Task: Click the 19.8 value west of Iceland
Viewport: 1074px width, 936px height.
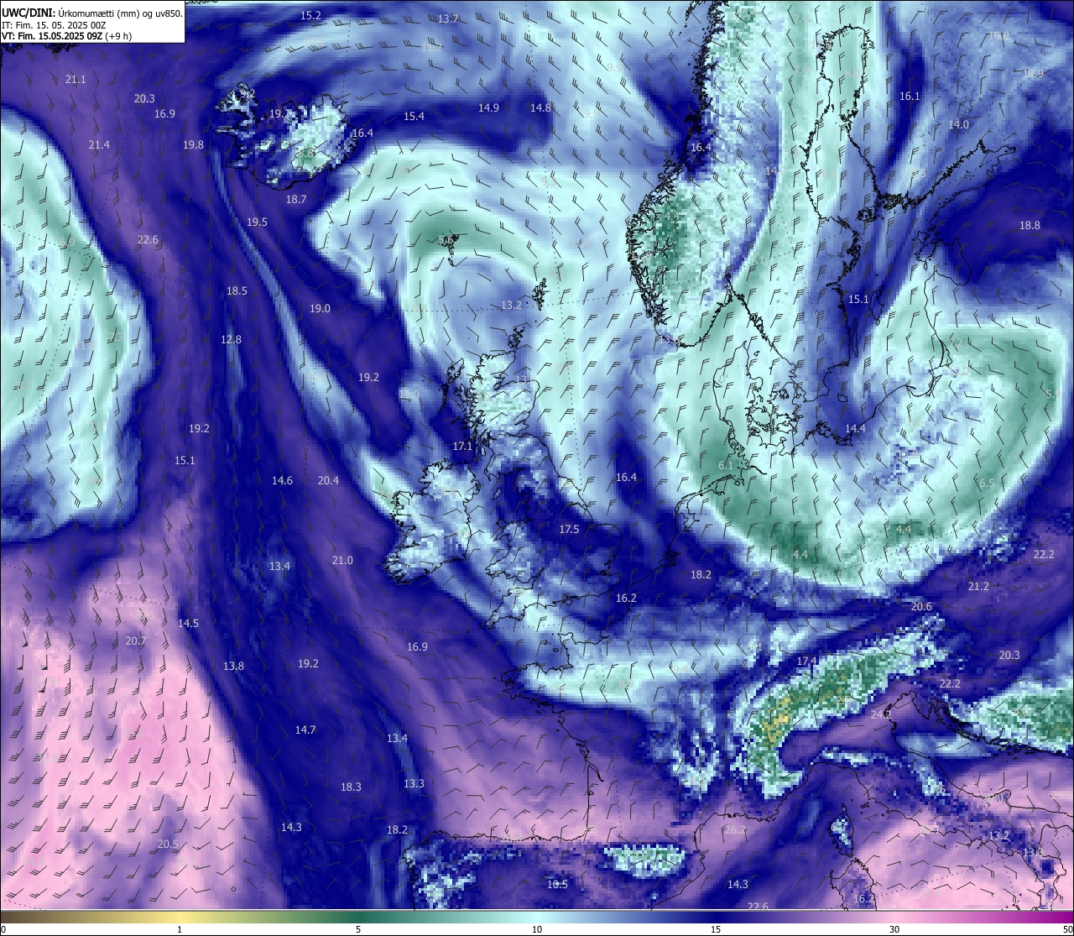Action: point(193,144)
